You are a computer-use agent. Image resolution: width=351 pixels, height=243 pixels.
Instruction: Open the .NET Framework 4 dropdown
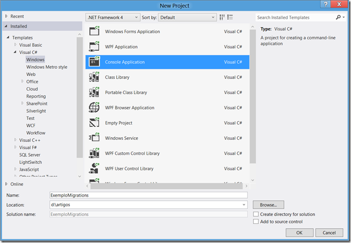[113, 17]
